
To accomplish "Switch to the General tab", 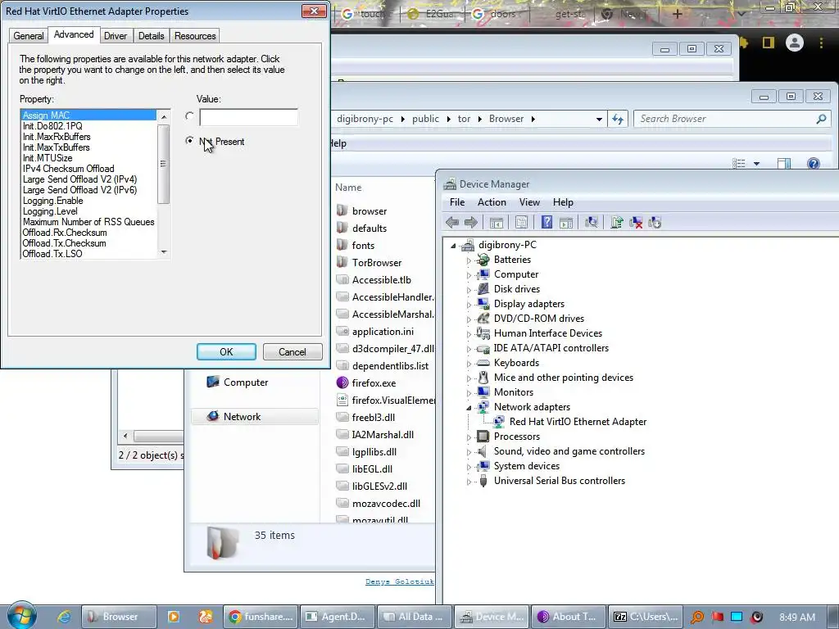I will 29,36.
